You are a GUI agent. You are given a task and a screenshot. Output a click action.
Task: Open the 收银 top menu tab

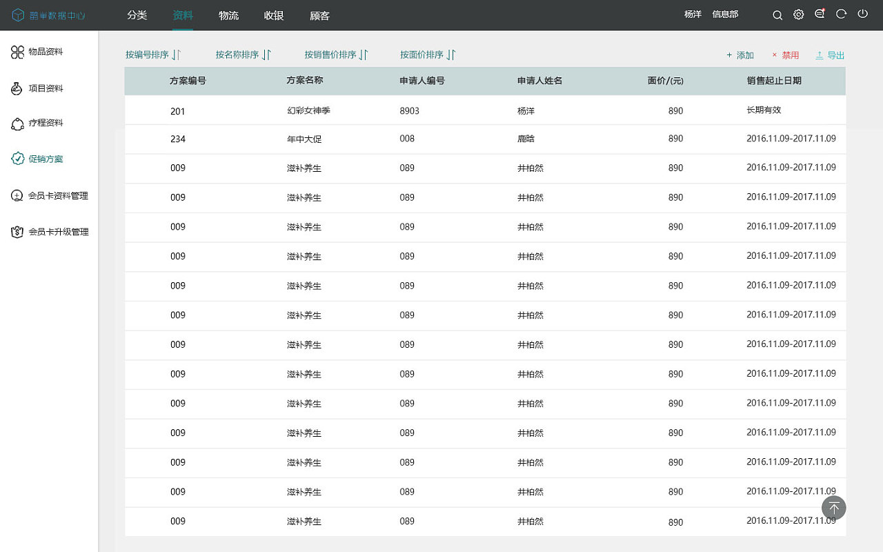[274, 15]
